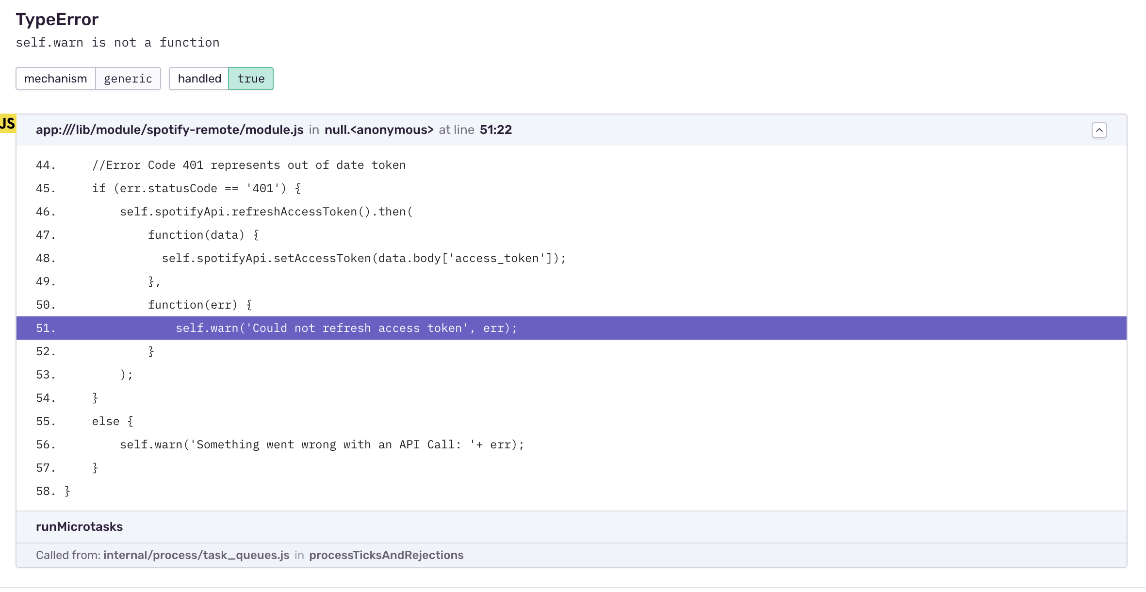Image resolution: width=1146 pixels, height=592 pixels.
Task: Click the 51:22 line indicator
Action: (496, 130)
